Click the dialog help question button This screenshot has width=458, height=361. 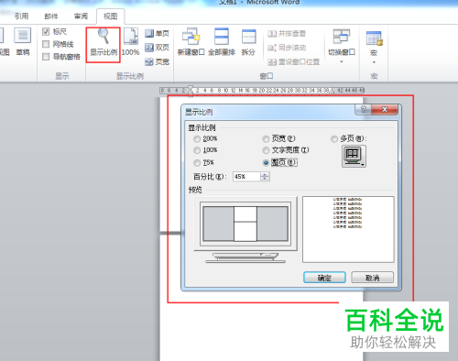pos(364,109)
